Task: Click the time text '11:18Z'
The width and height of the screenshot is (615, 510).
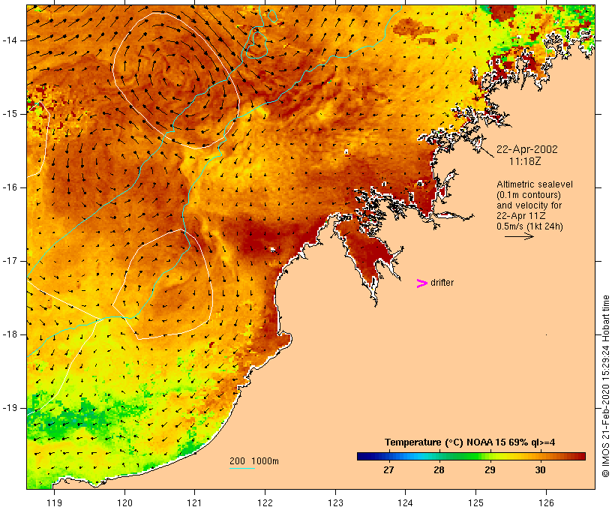Action: pyautogui.click(x=525, y=161)
